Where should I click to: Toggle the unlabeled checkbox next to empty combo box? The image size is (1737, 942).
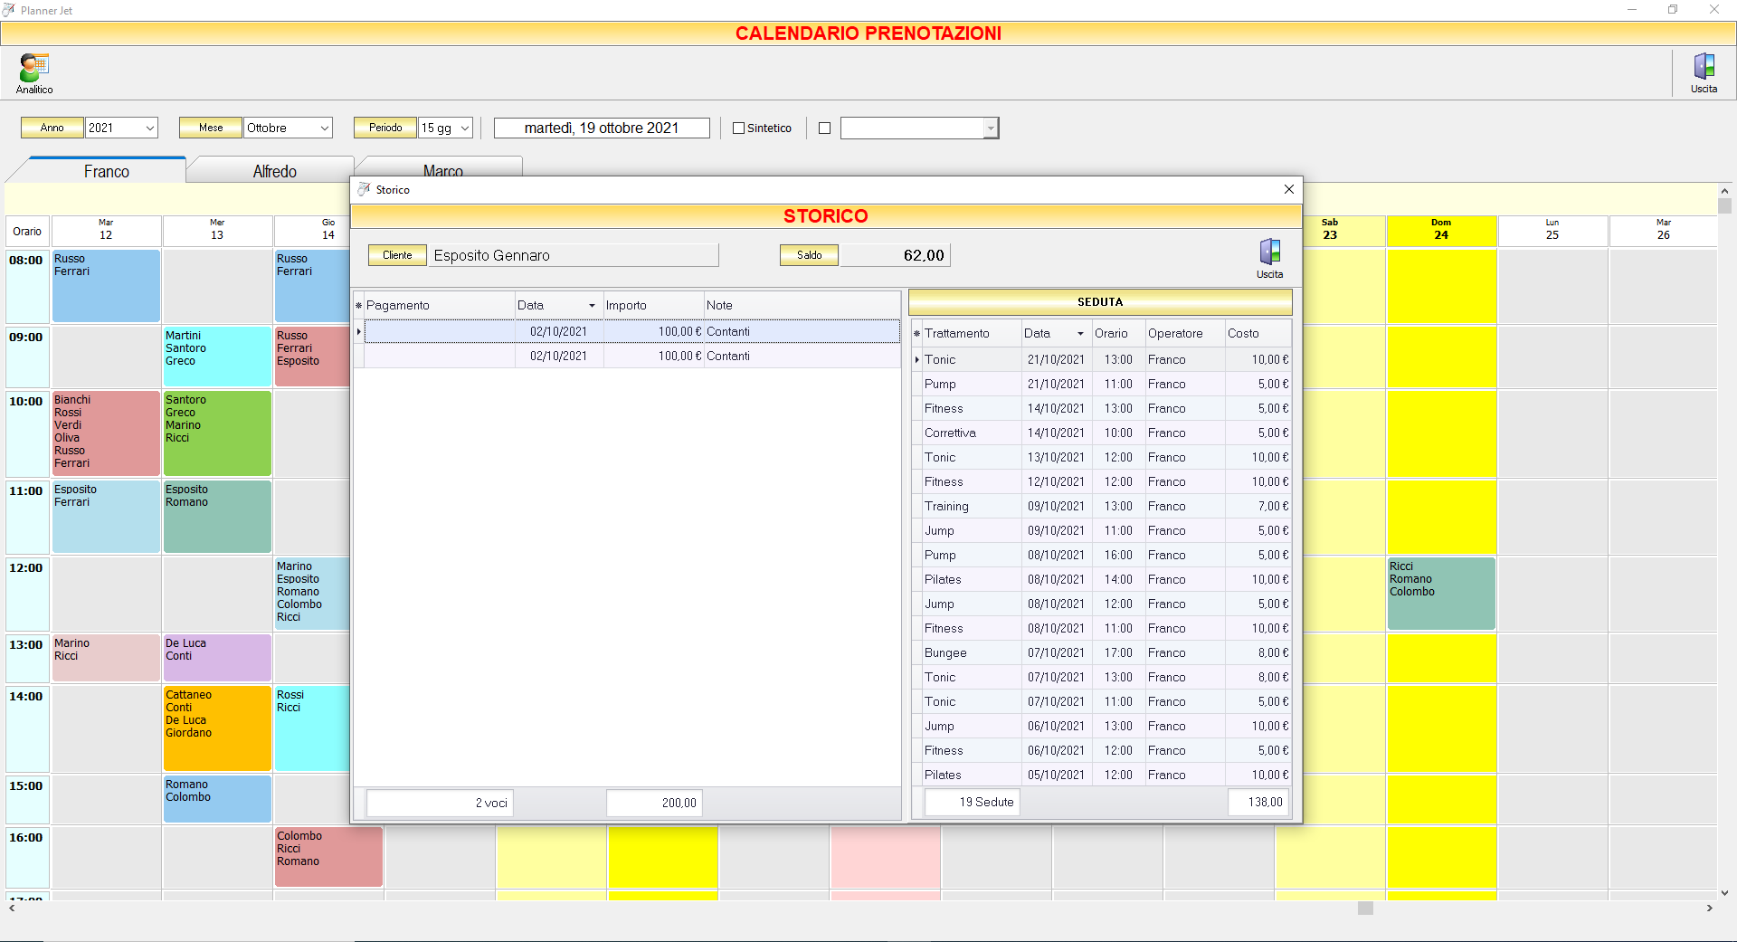(x=824, y=128)
